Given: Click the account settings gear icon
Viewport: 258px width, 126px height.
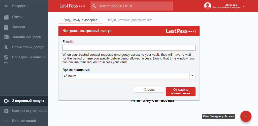Looking at the screenshot, I should [x=6, y=111].
